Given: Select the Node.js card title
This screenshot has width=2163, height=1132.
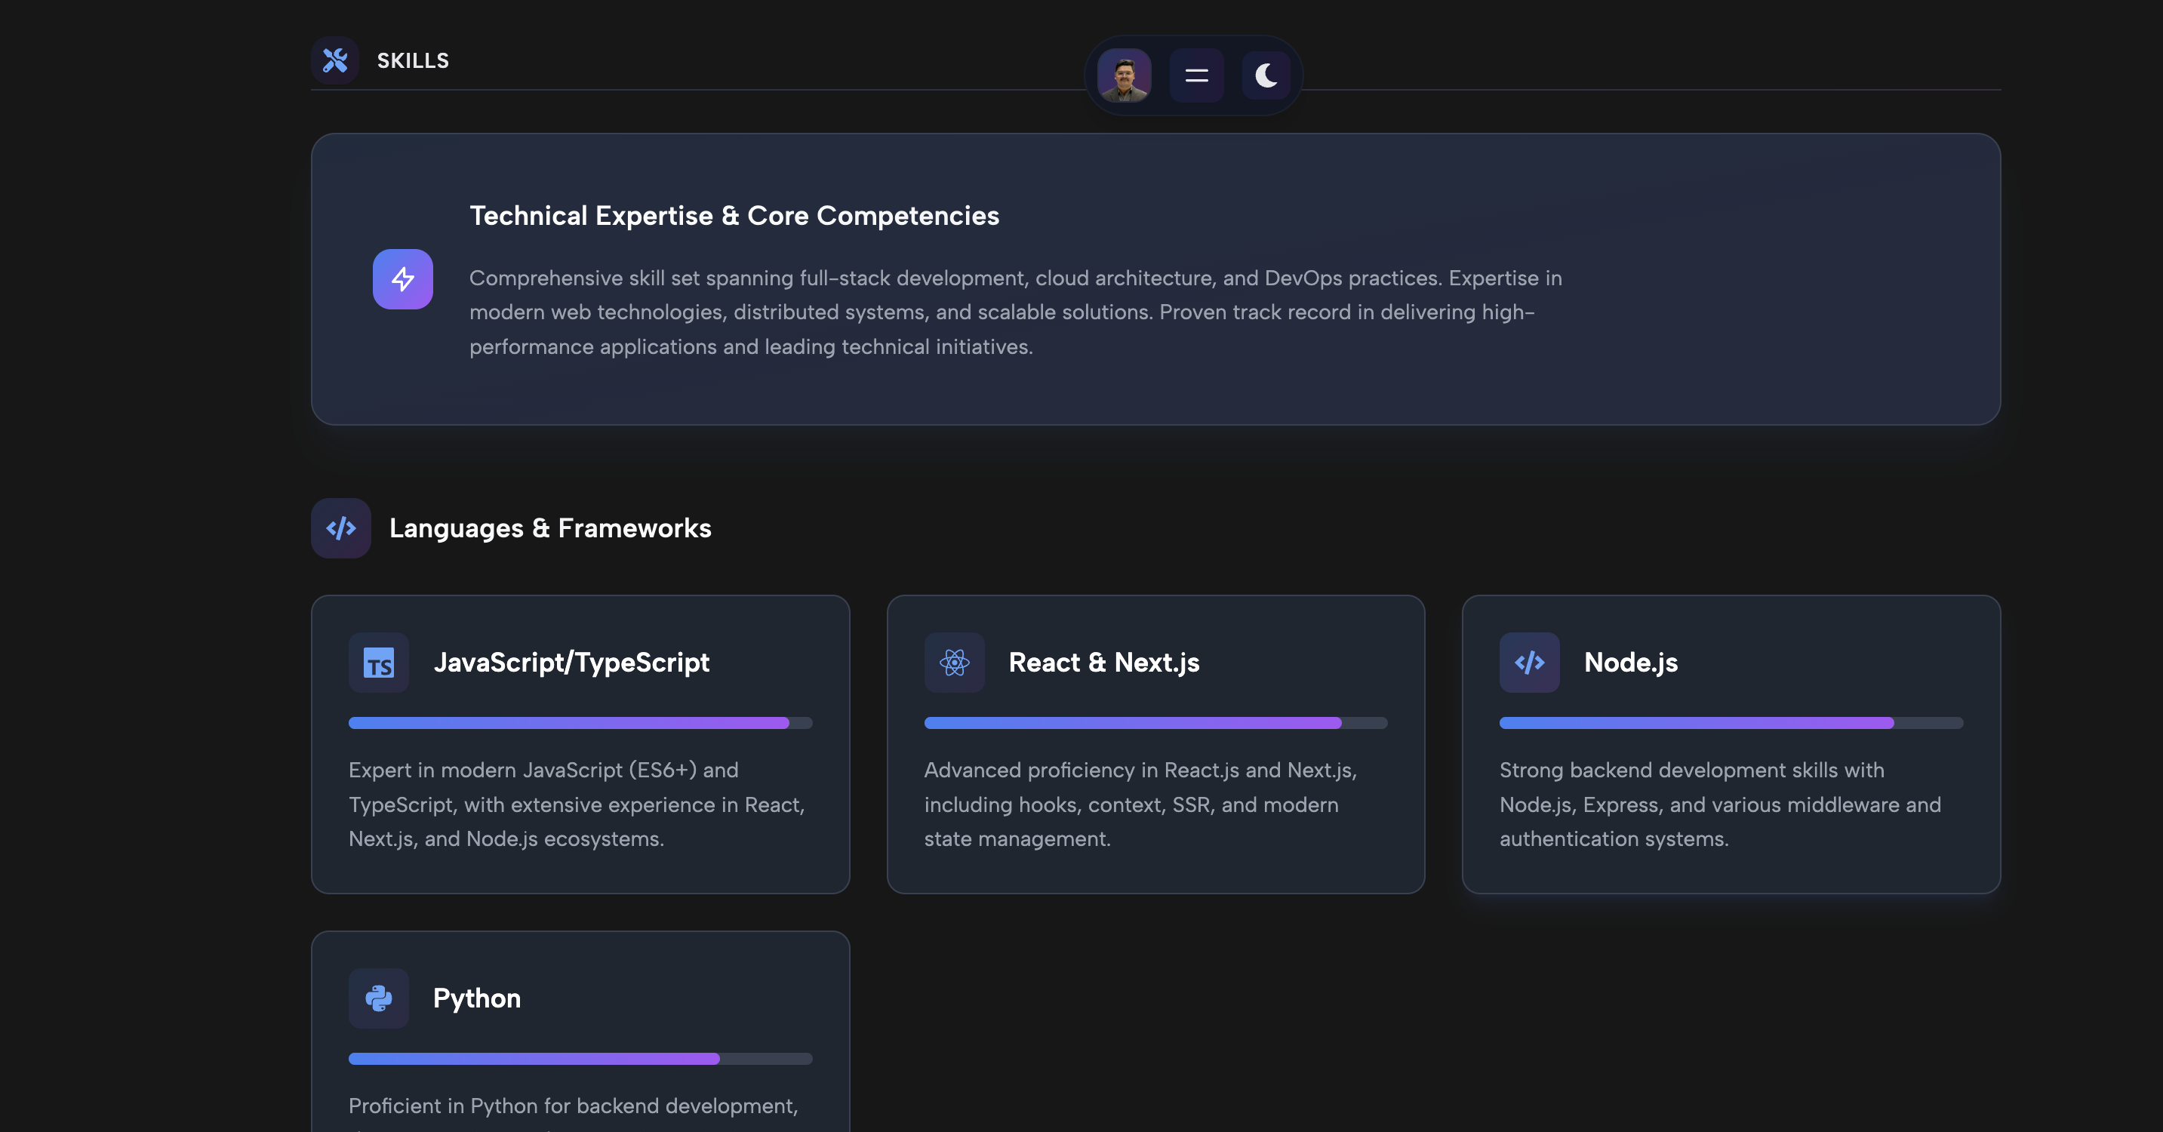Looking at the screenshot, I should (1631, 663).
